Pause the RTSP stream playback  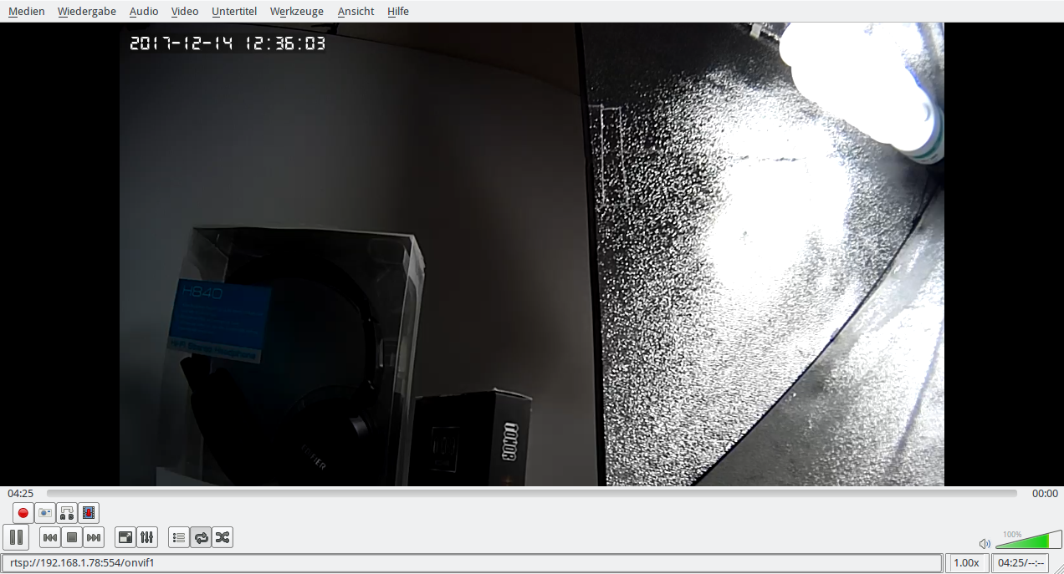[x=16, y=537]
